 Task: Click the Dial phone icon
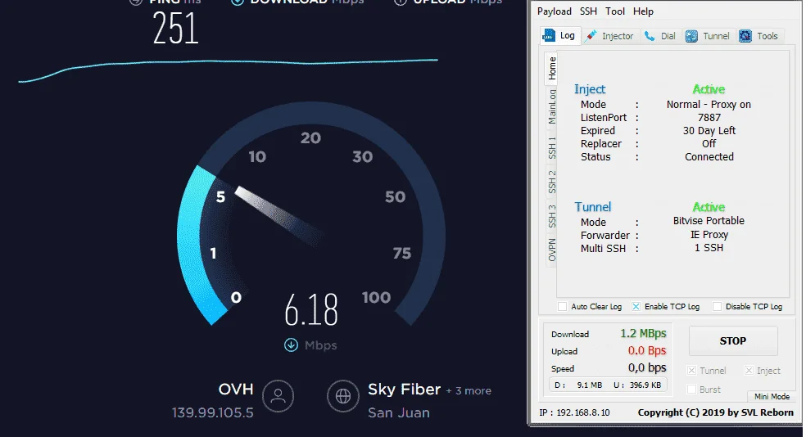point(650,36)
